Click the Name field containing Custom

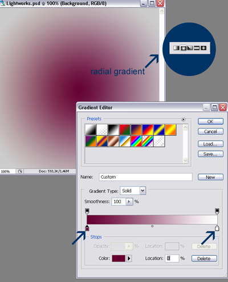coord(145,177)
